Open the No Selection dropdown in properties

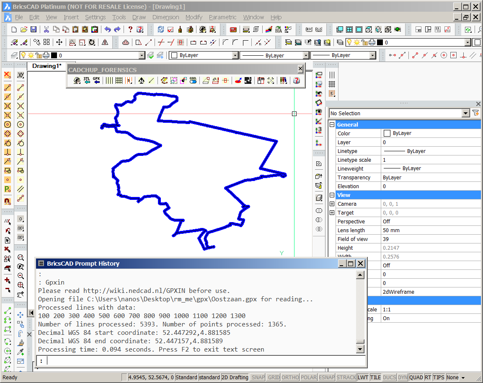click(x=465, y=113)
